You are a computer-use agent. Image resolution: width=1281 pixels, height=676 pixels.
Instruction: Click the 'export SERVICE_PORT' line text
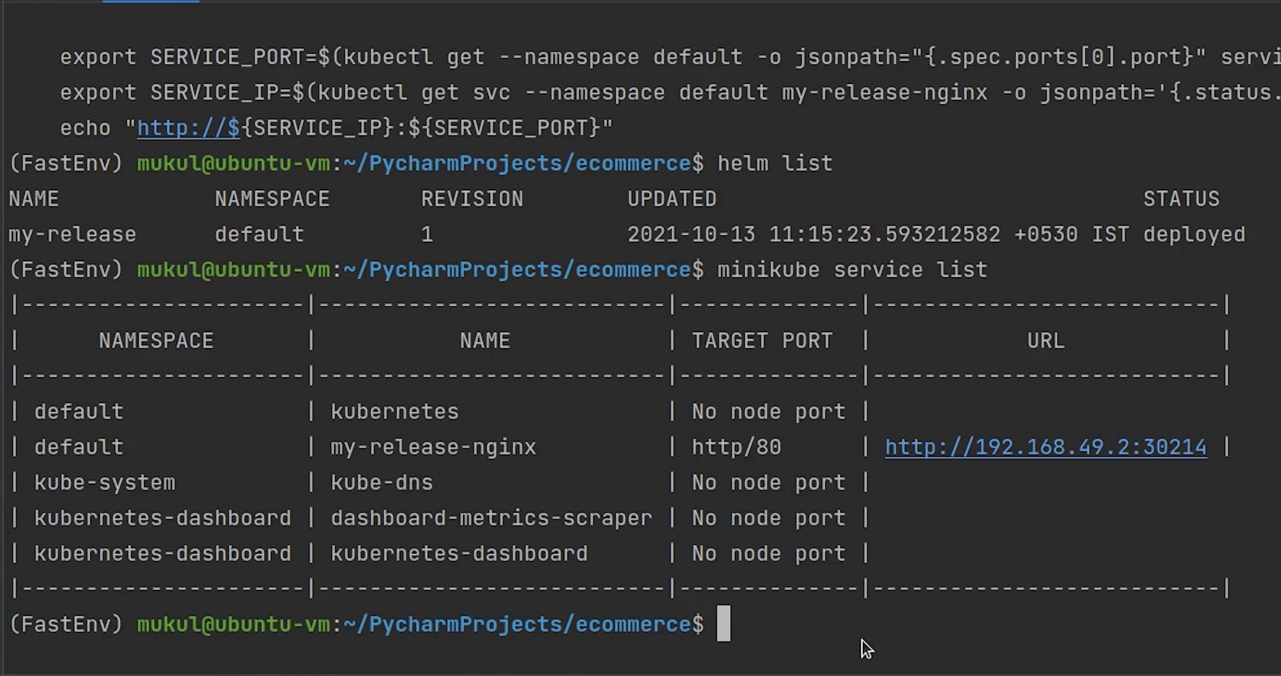click(183, 57)
